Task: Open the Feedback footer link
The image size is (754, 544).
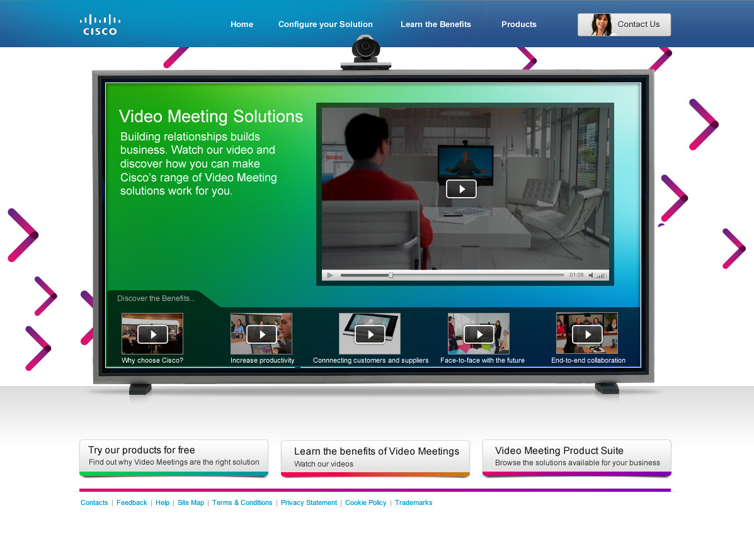Action: [x=132, y=502]
